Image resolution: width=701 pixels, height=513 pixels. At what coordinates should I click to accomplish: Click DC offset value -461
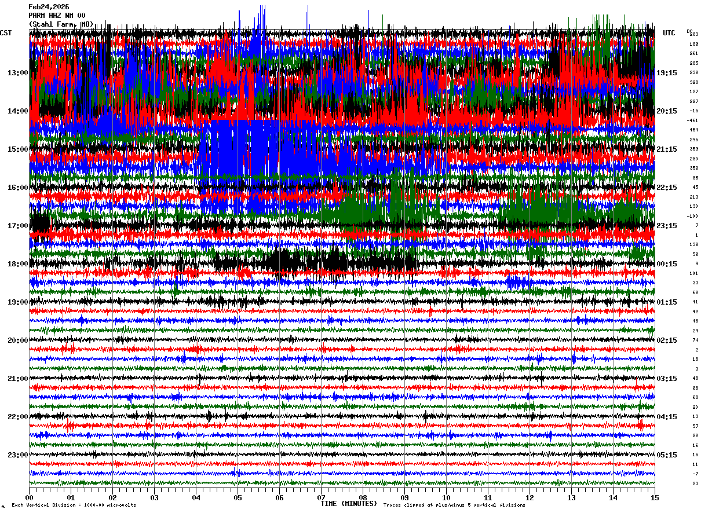point(692,120)
